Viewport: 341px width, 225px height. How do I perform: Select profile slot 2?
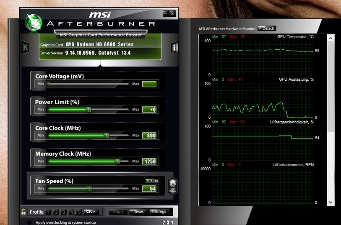[x=56, y=212]
